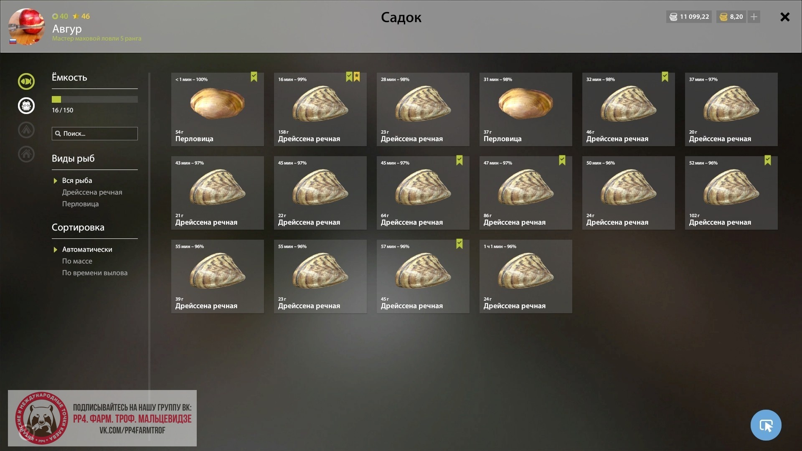Click the dimmed tent sidebar icon

[x=26, y=130]
